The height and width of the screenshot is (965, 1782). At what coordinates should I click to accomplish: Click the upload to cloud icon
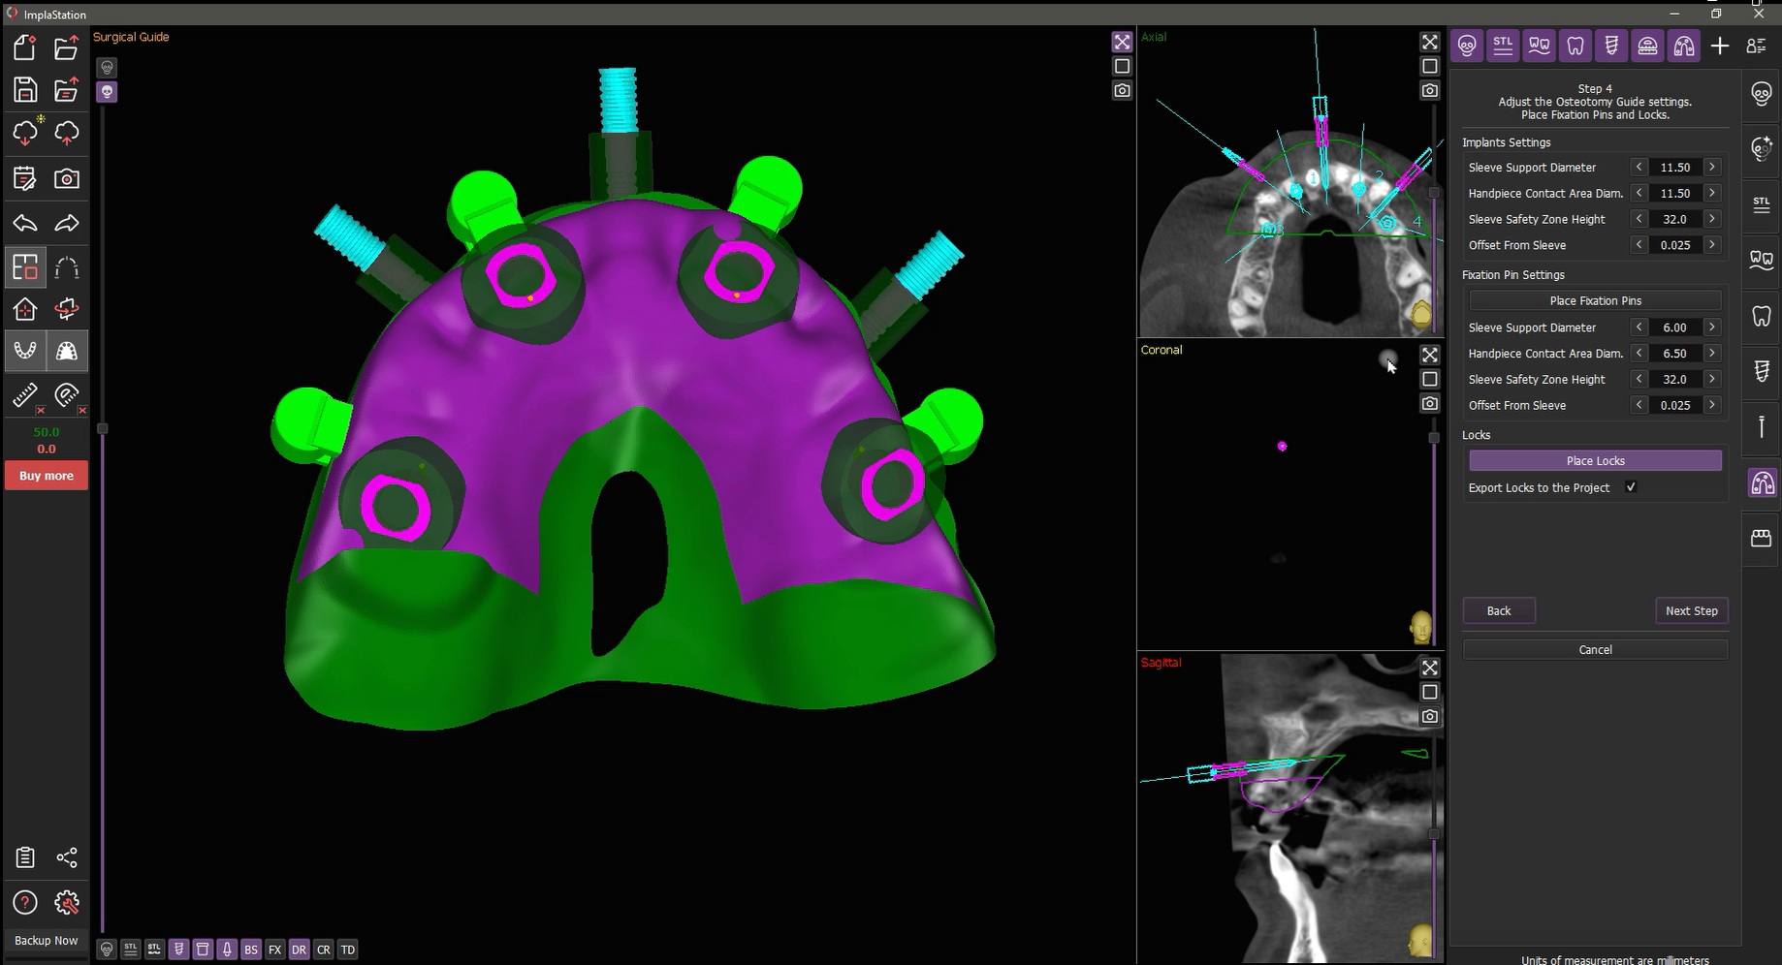pos(67,133)
